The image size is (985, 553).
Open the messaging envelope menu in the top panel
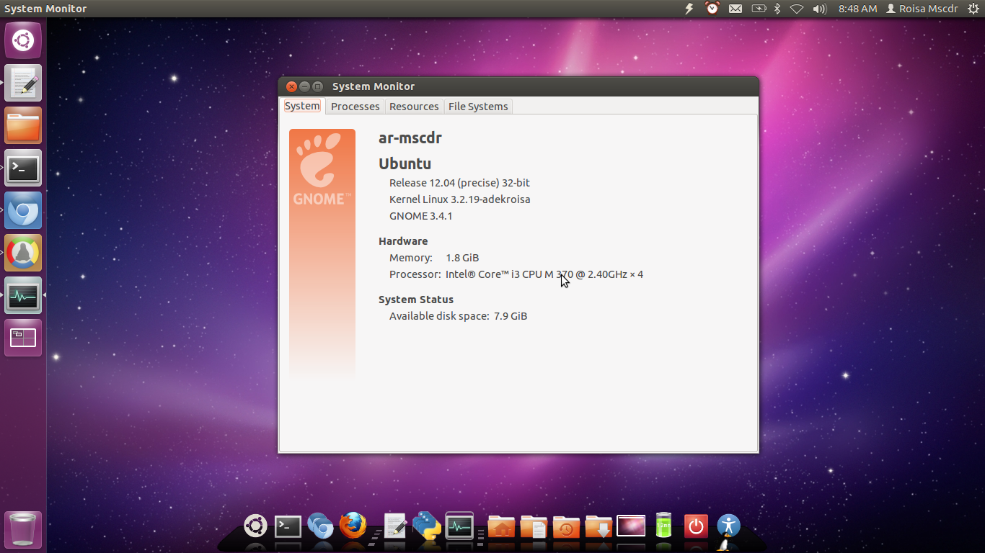pyautogui.click(x=736, y=9)
